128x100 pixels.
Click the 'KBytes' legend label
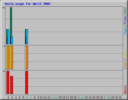[x=125, y=90]
